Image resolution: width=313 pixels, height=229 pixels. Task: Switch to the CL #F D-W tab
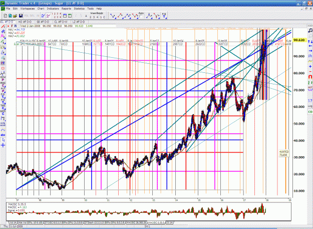pos(61,22)
